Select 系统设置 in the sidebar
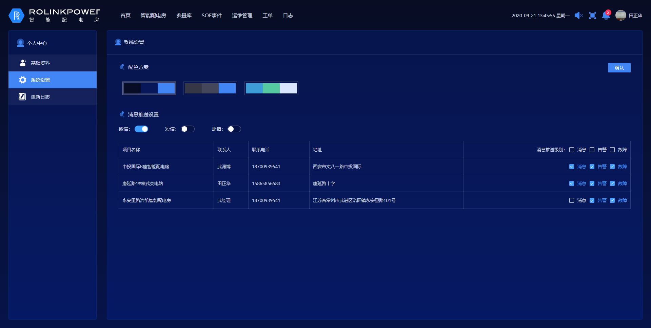The height and width of the screenshot is (328, 651). point(53,80)
